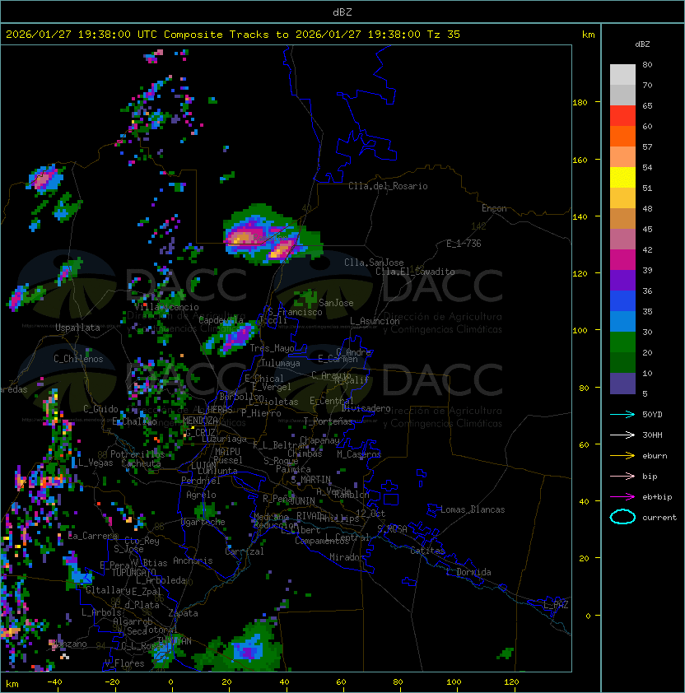Select the light blue 30-35 dBZ swatch
This screenshot has height=693, width=685.
coord(622,322)
